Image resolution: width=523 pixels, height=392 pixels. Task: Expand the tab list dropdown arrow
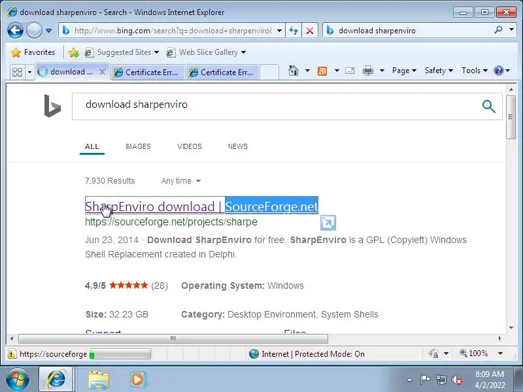click(29, 72)
